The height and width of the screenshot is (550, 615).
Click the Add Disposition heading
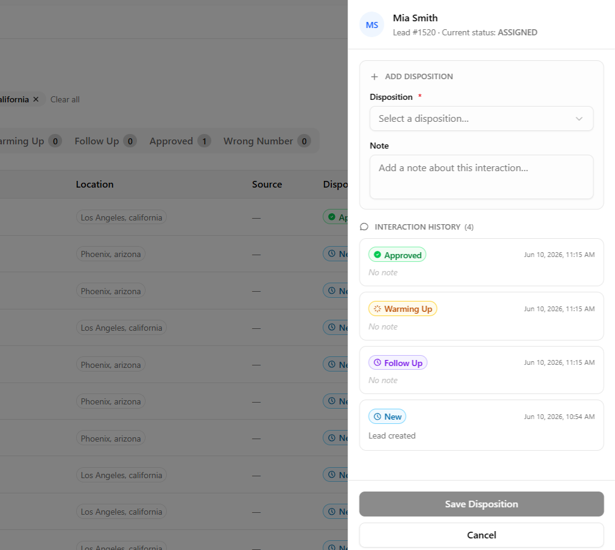pos(418,77)
